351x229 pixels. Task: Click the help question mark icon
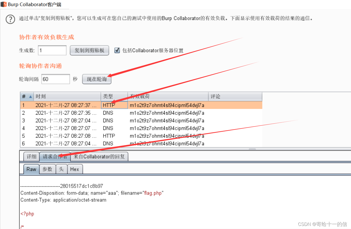(x=10, y=19)
